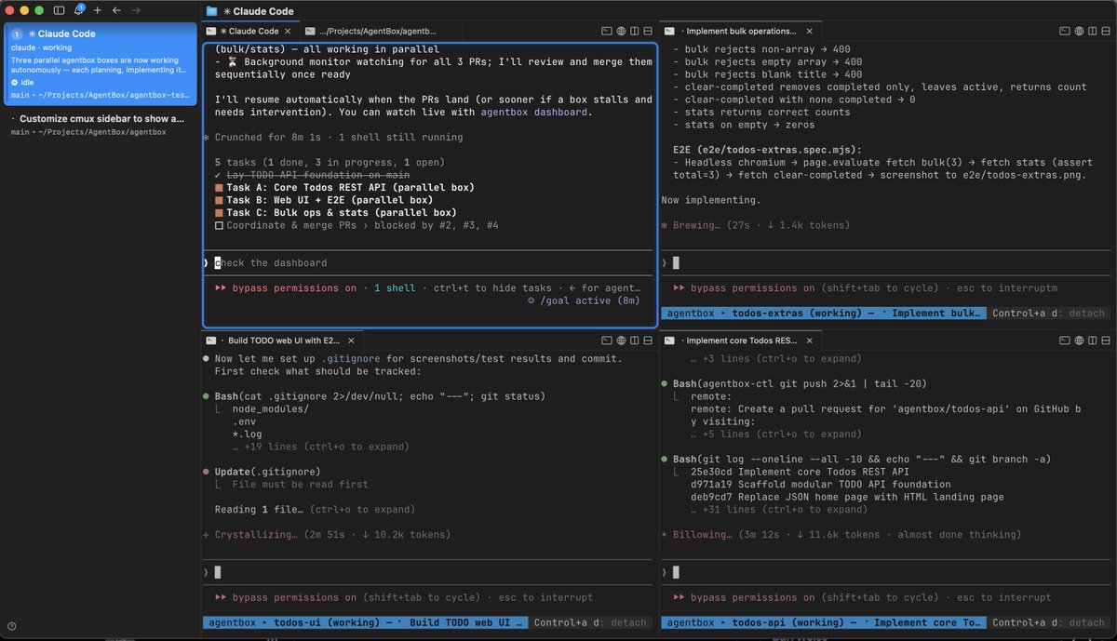Open the Customize cmux sidebar workspace

pyautogui.click(x=100, y=125)
